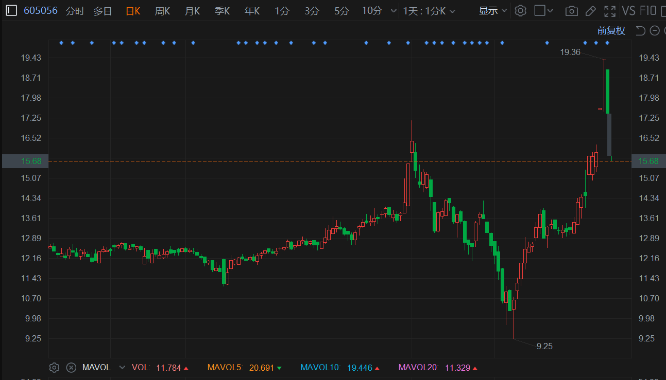
Task: Select the 分时 intraday tab
Action: point(75,11)
